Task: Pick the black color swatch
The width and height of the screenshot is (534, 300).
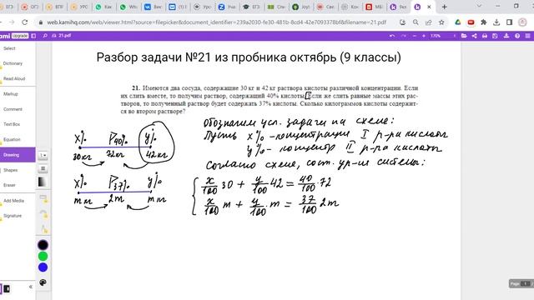Action: 43,245
